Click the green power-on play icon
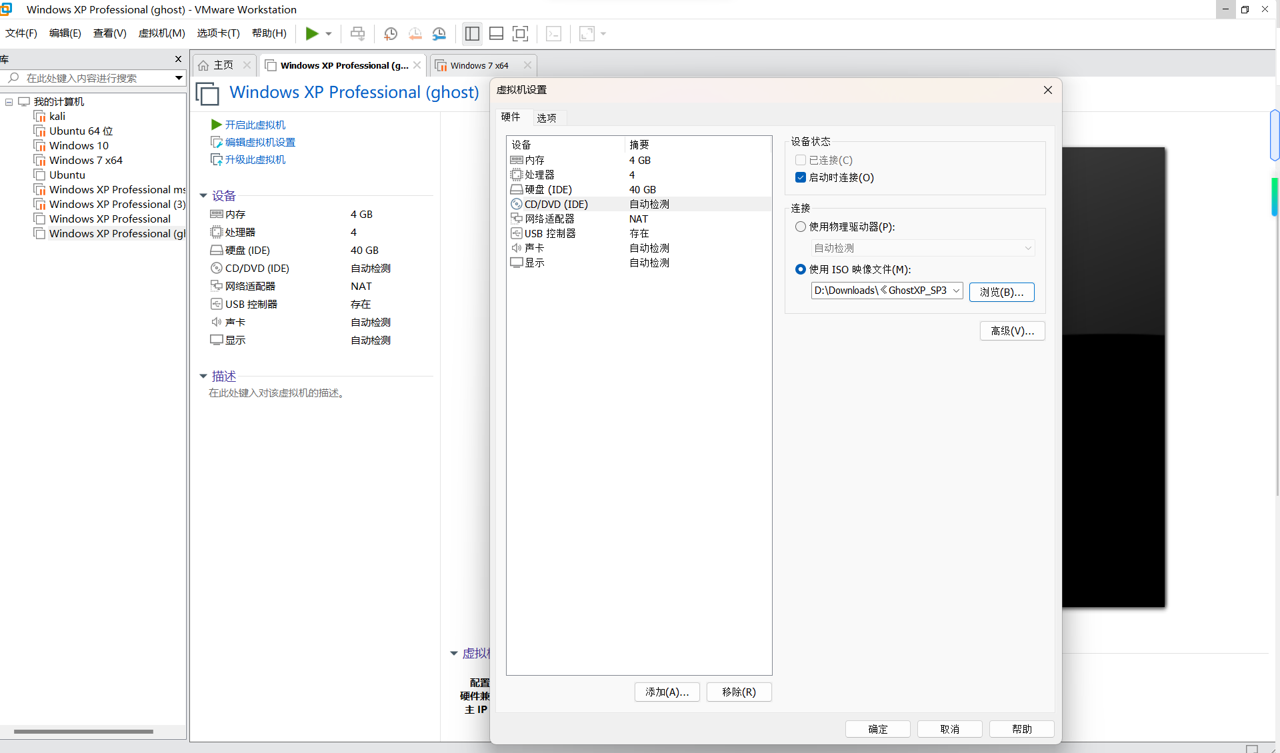This screenshot has height=753, width=1280. coord(311,33)
